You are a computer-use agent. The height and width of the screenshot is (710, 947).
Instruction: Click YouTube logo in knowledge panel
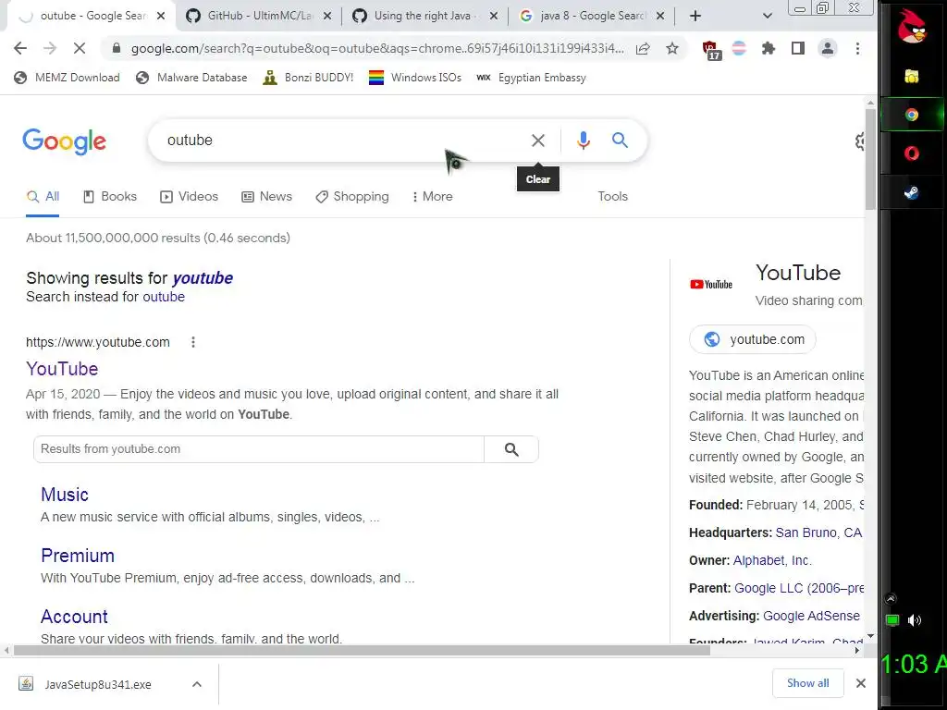tap(711, 285)
